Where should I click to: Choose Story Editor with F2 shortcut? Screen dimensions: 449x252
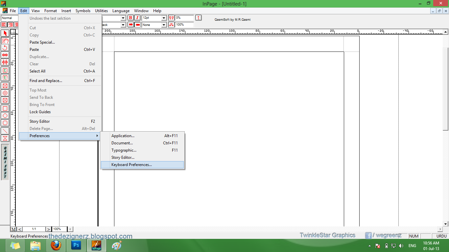[x=60, y=121]
